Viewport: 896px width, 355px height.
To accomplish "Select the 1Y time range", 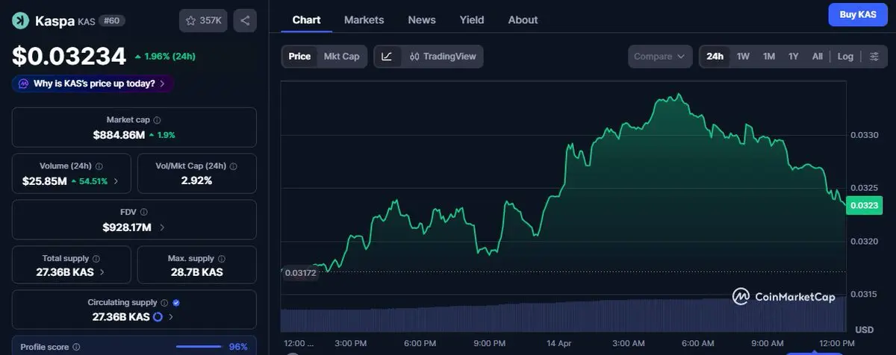I will (x=794, y=57).
